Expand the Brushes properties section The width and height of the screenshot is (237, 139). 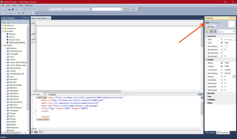point(206,93)
